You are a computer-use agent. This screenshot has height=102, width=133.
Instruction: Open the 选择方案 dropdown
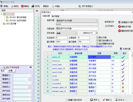[97, 21]
